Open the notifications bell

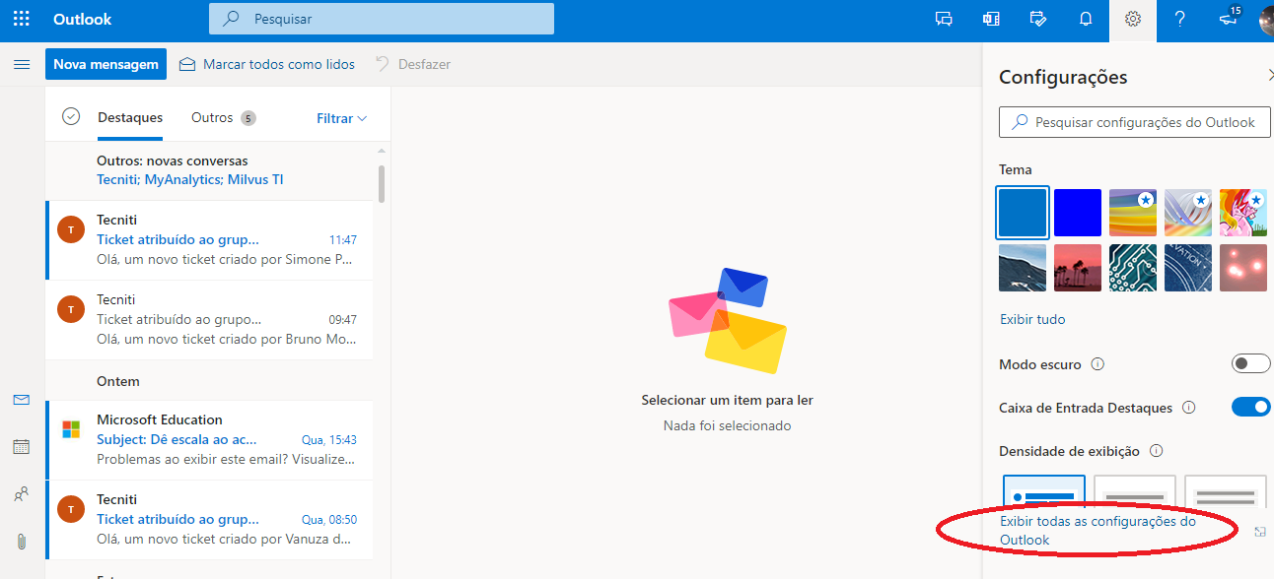1086,19
